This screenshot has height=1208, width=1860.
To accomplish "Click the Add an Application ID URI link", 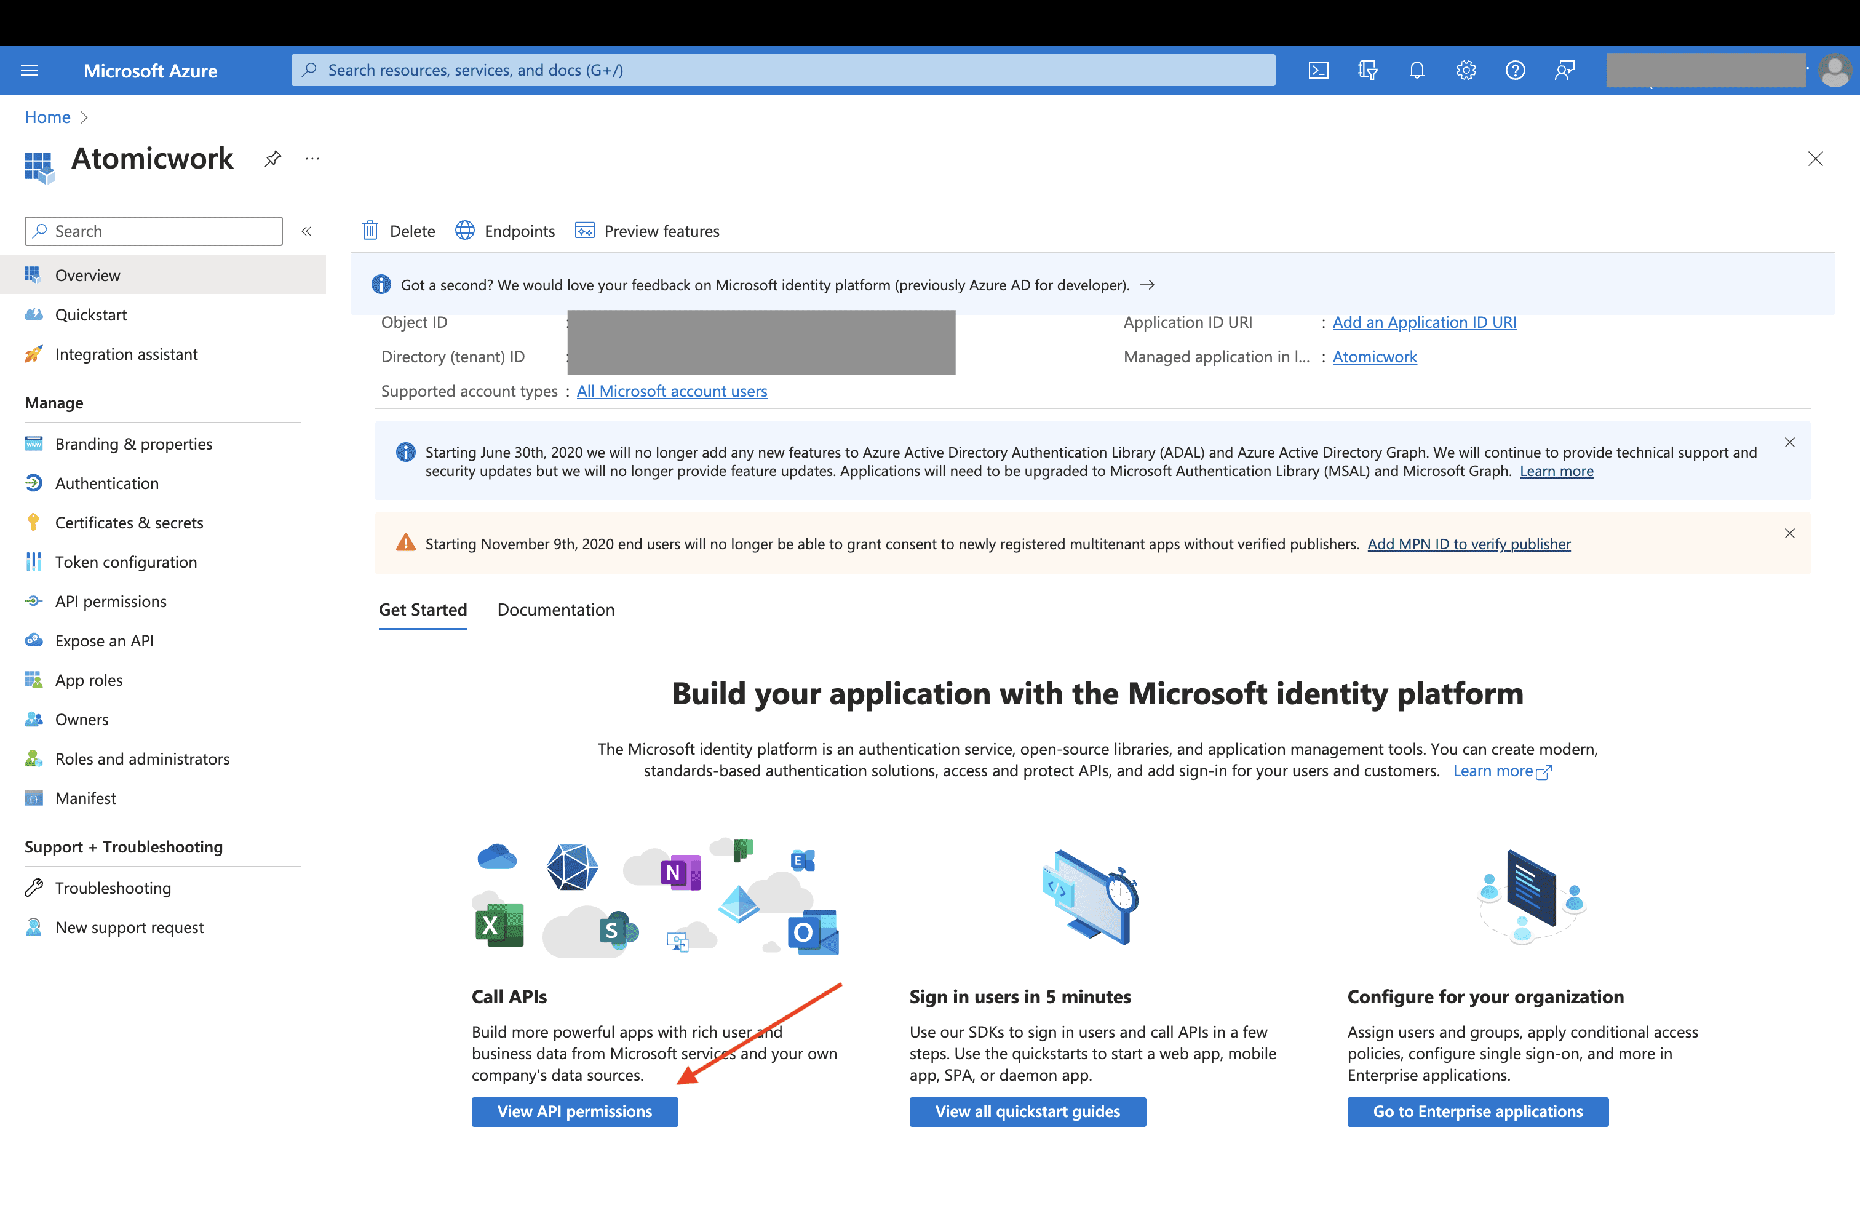I will pos(1425,322).
